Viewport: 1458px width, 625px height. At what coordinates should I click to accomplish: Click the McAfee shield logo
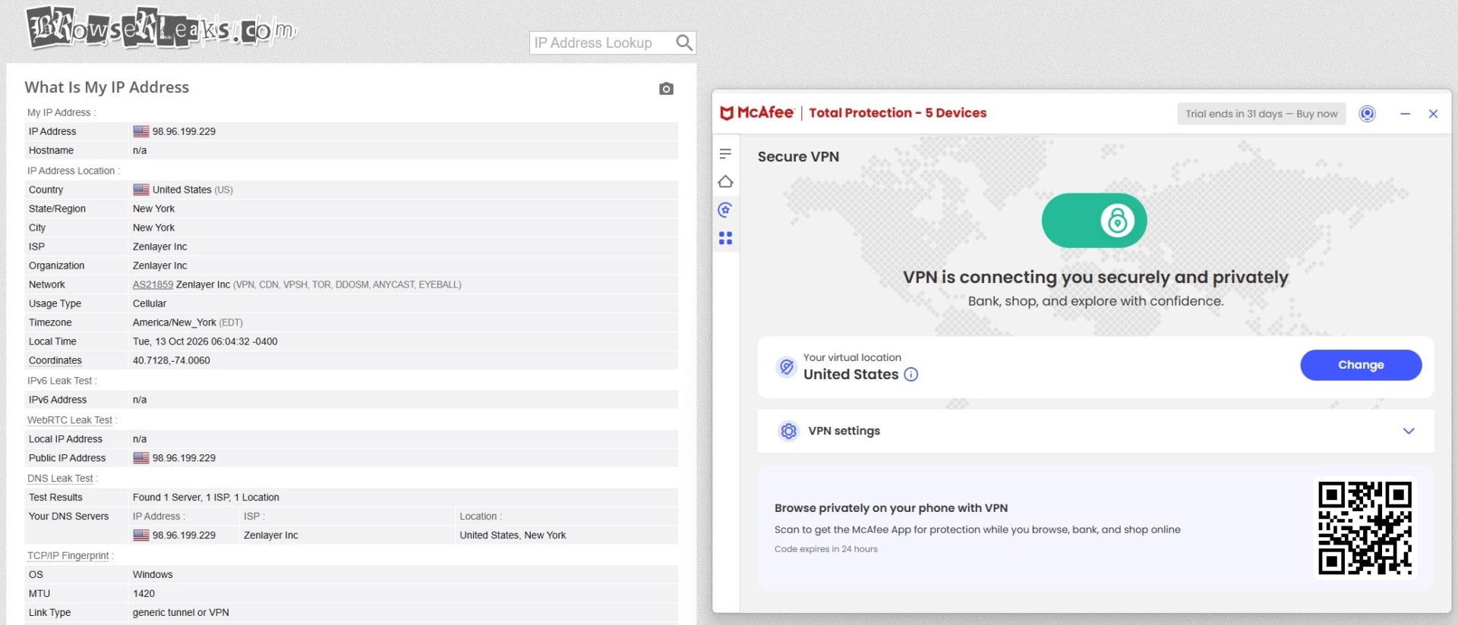click(727, 113)
